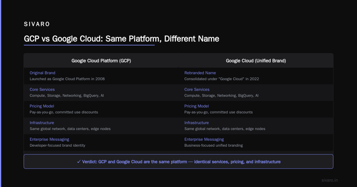Image resolution: width=357 pixels, height=187 pixels.
Task: Click Enterprise Messaging in the GCP column
Action: click(x=49, y=139)
